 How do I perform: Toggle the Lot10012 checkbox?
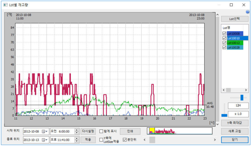224,43
